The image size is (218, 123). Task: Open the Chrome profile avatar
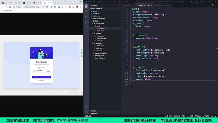point(77,7)
